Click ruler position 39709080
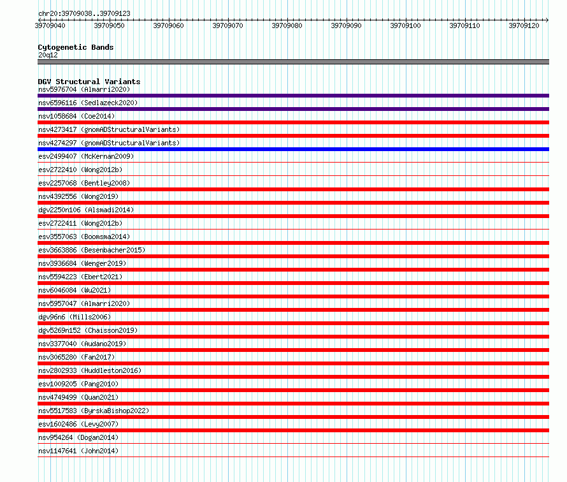 [287, 26]
